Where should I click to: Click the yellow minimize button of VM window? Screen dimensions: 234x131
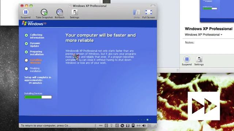[x=27, y=6]
